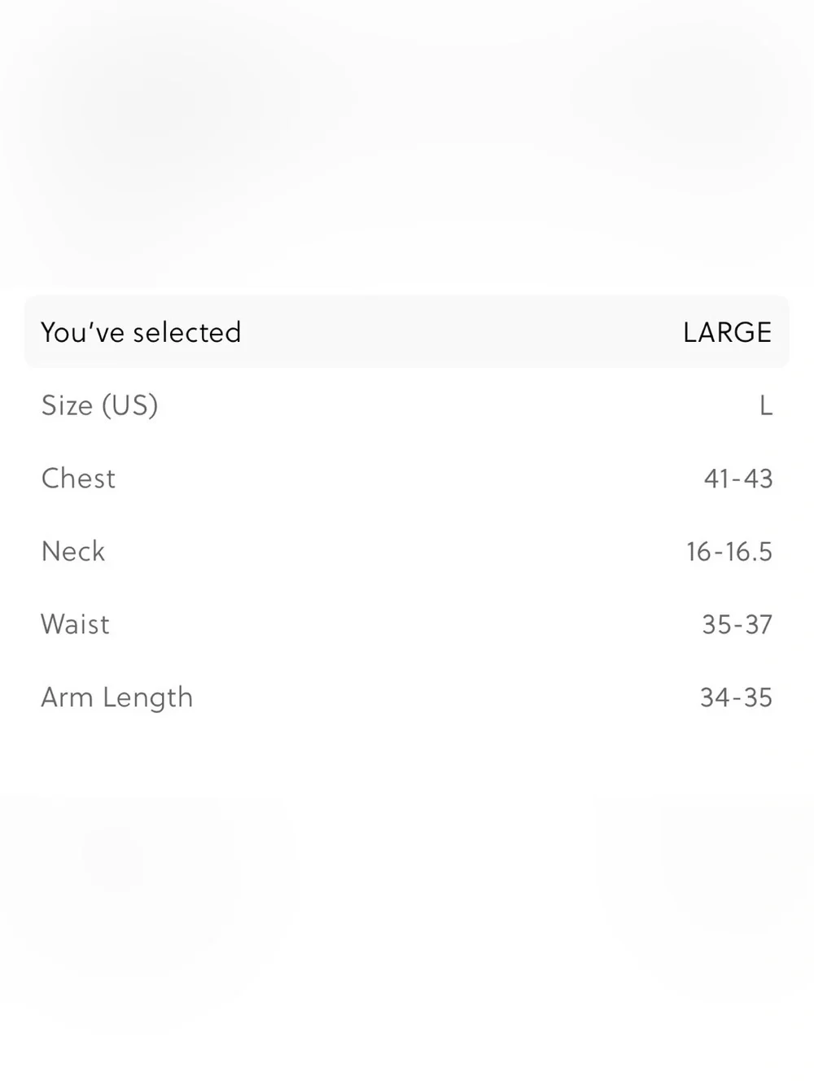814x1085 pixels.
Task: Select the 35-37 waist measurement
Action: coord(737,624)
